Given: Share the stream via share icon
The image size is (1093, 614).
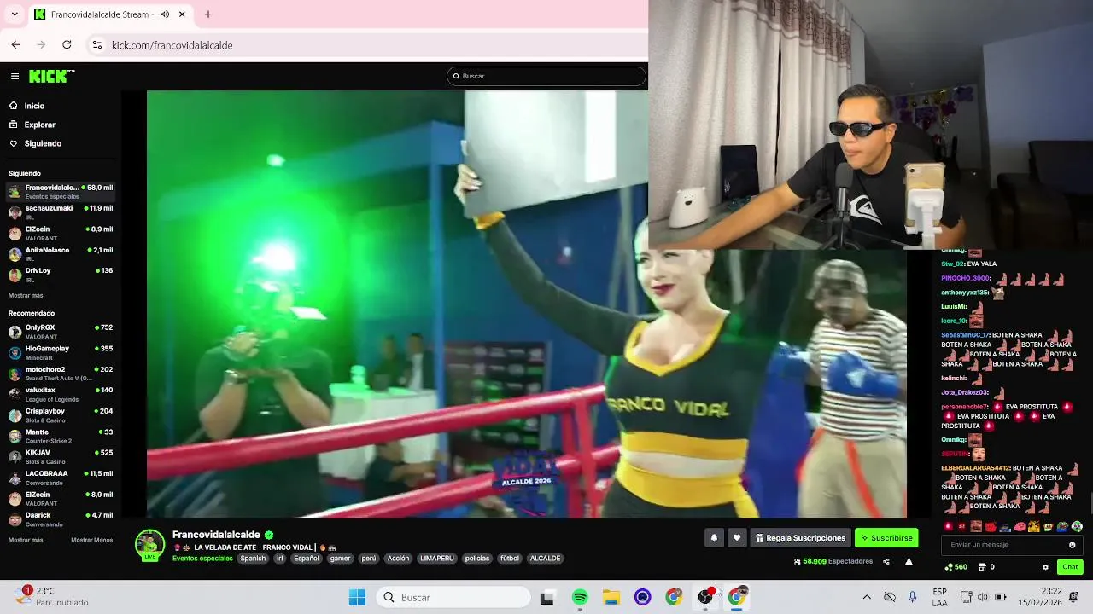Looking at the screenshot, I should click(x=886, y=561).
